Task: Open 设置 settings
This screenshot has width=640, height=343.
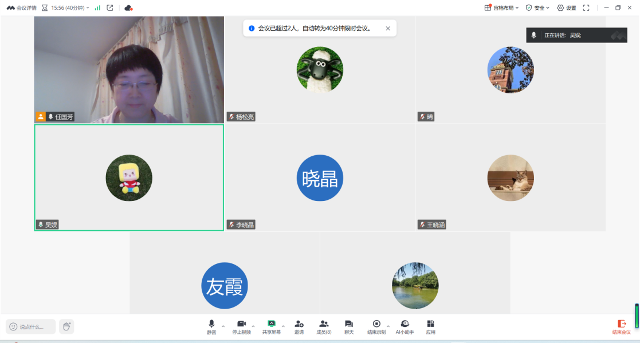Action: pos(567,8)
